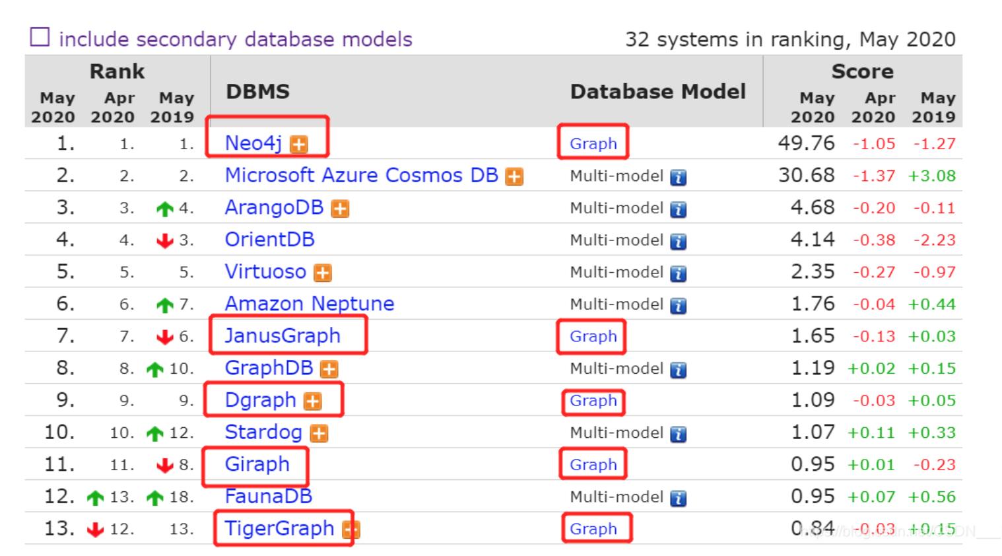Open the Neo4j link
Screen dimensions: 1002x556
click(253, 143)
